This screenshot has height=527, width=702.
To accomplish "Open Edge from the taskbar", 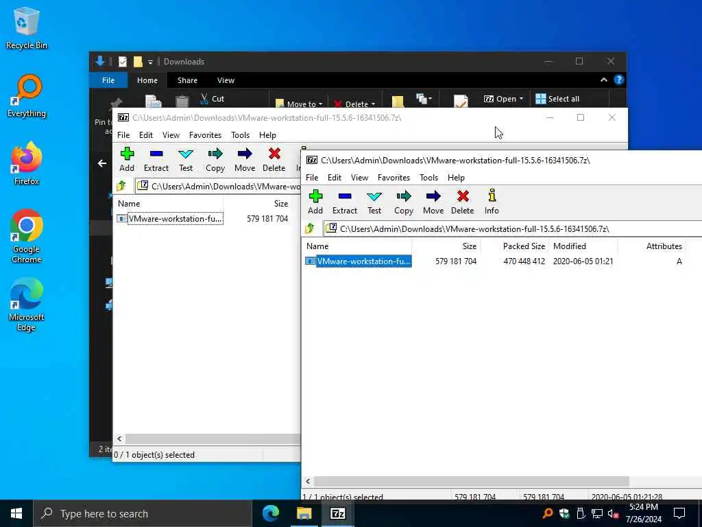I will [270, 513].
